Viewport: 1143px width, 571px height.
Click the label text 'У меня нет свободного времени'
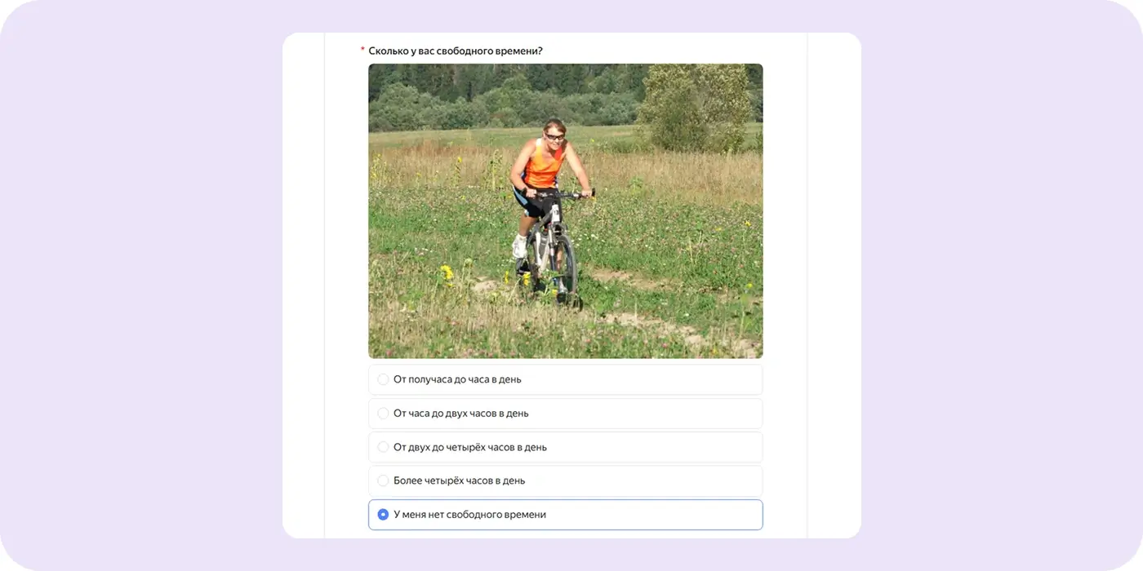(469, 515)
